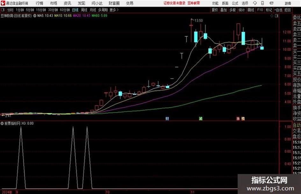Open dropdown arrow next to 豆神教育(日线 前复权)

point(35,16)
